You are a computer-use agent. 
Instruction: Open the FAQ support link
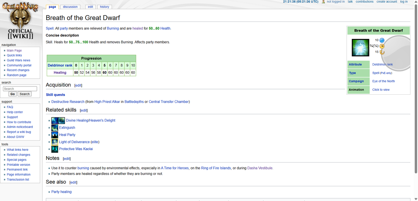pyautogui.click(x=10, y=107)
